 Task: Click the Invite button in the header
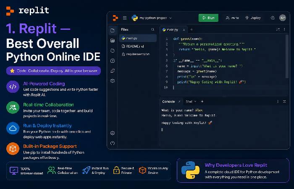point(232,18)
